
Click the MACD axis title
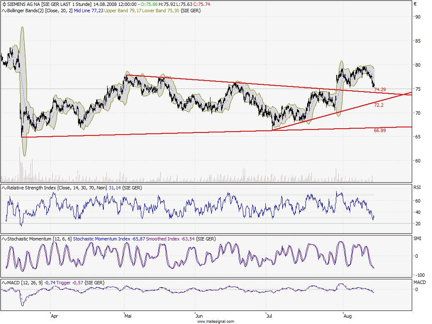(420, 282)
